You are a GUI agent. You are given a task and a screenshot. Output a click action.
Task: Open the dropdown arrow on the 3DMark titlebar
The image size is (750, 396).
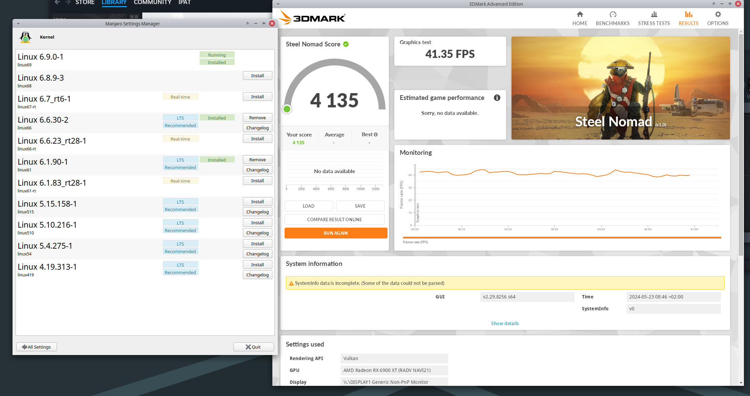(278, 4)
